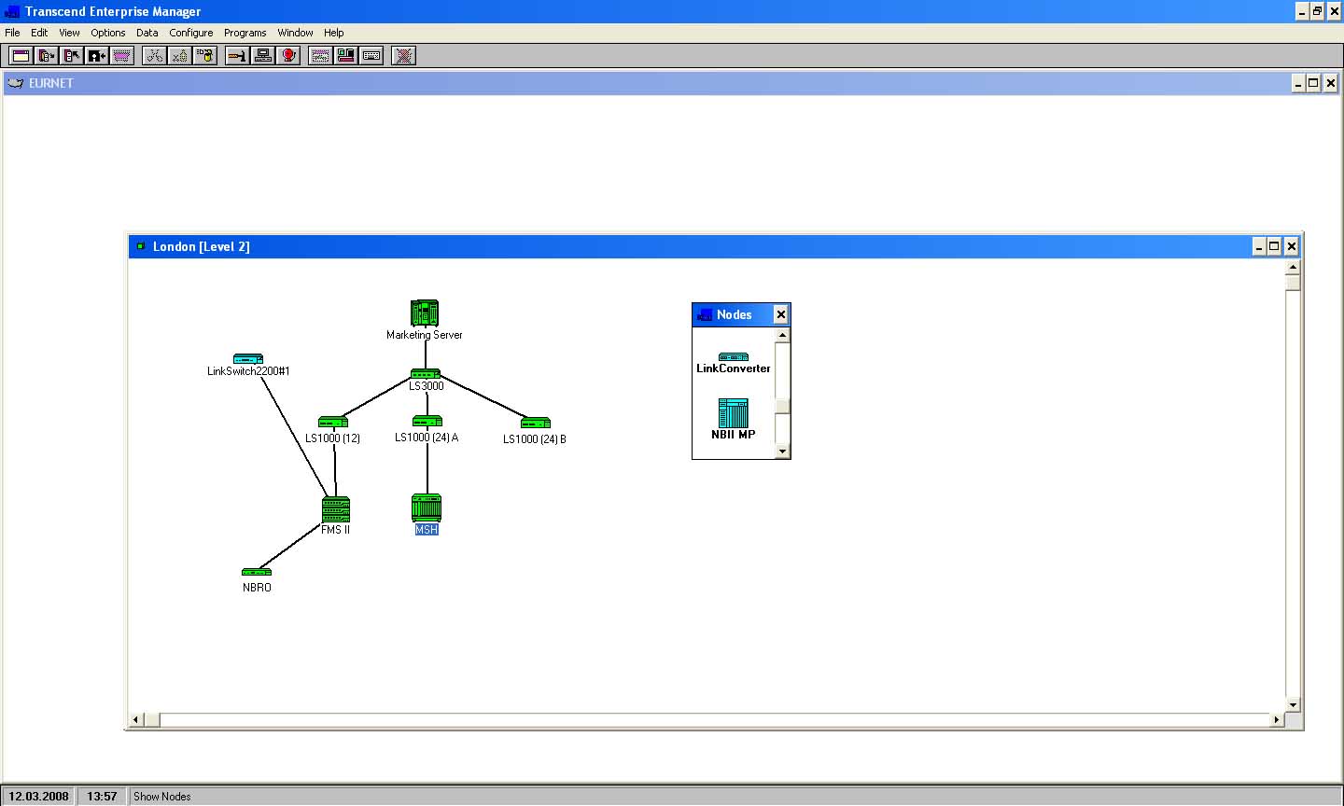Click the Nodes palette scrollbar thumb
1344x806 pixels.
pos(783,406)
